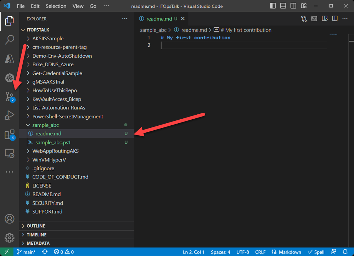The height and width of the screenshot is (256, 354).
Task: Show hidden menu bar items ellipsis
Action: [107, 6]
